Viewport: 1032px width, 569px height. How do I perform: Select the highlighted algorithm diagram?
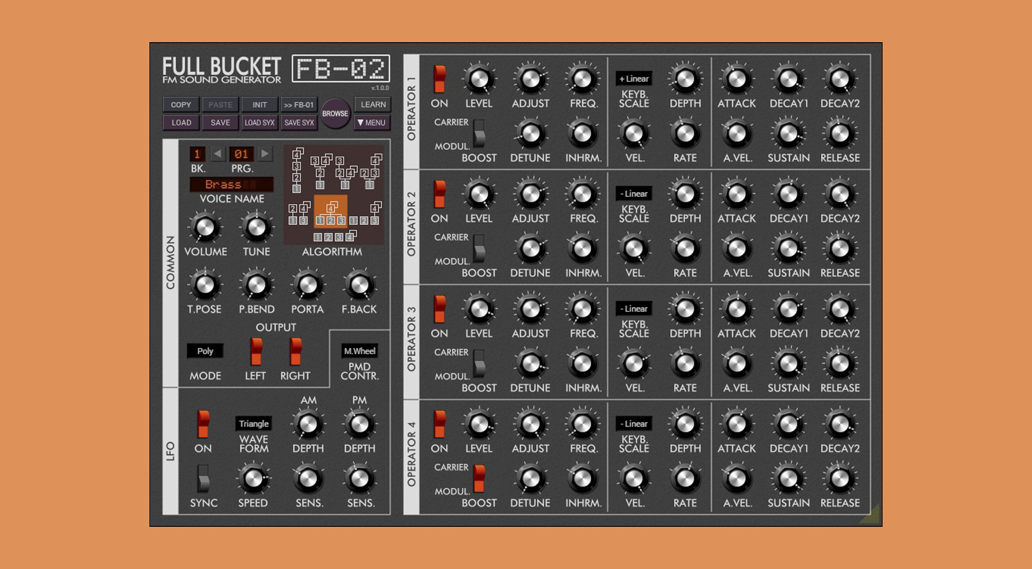click(x=330, y=213)
